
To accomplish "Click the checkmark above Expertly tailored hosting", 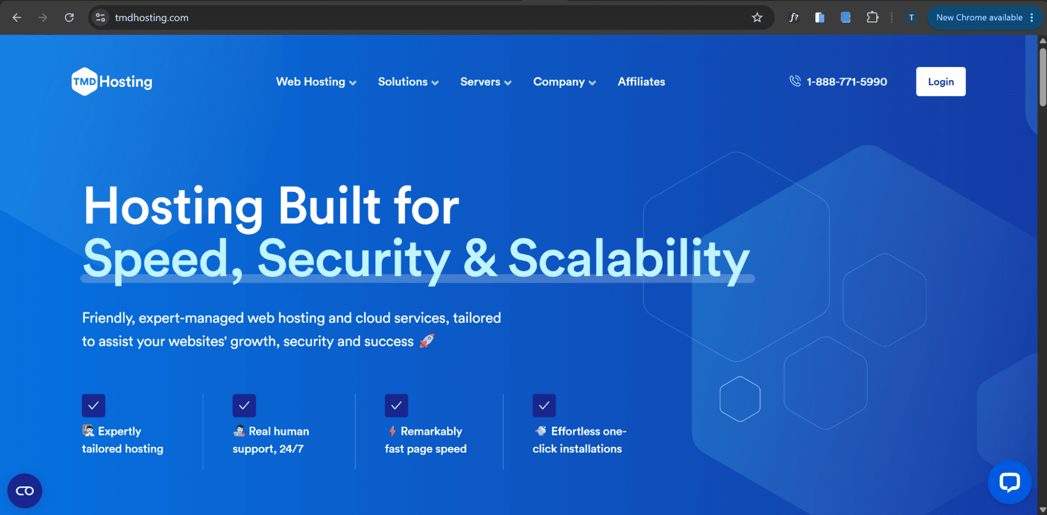I will (x=93, y=406).
